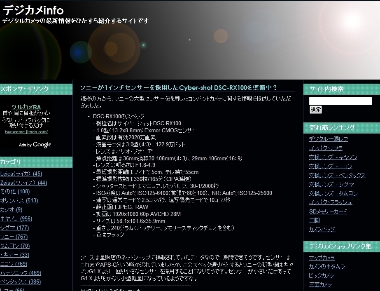Click the カテゴリ section header

(x=36, y=162)
